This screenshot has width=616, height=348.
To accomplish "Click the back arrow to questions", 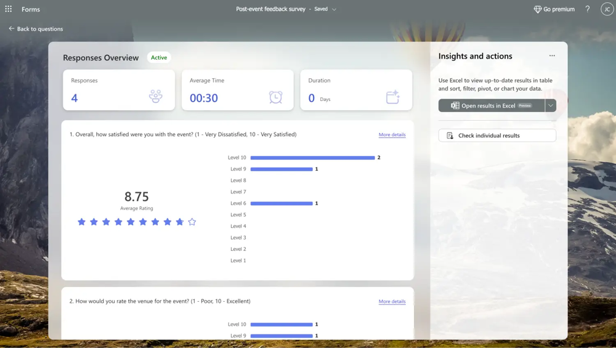I will (11, 29).
